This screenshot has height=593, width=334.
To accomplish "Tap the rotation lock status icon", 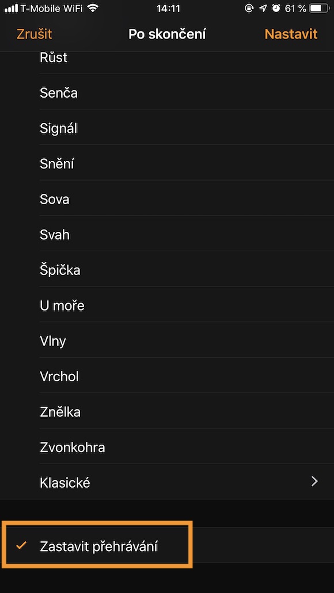I will pyautogui.click(x=249, y=8).
